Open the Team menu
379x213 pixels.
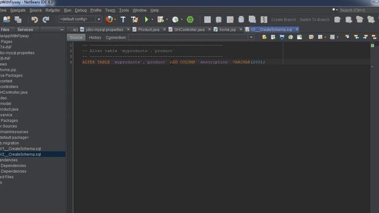tap(110, 11)
